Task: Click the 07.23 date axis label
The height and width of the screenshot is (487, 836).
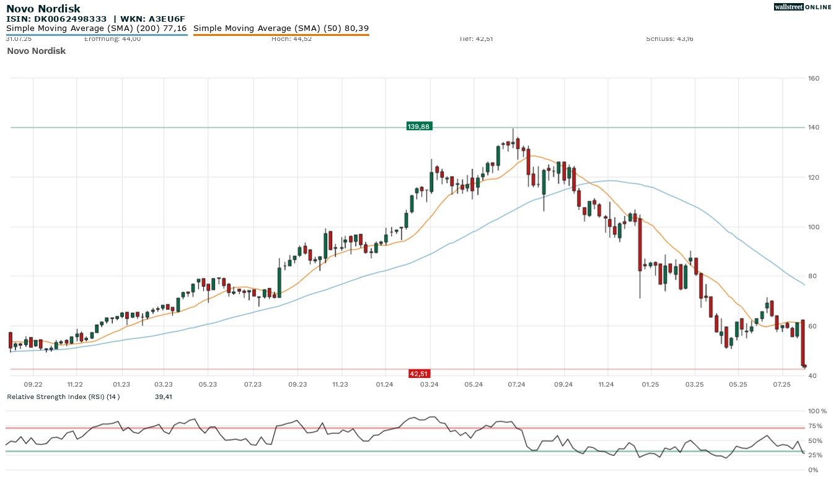Action: tap(253, 385)
